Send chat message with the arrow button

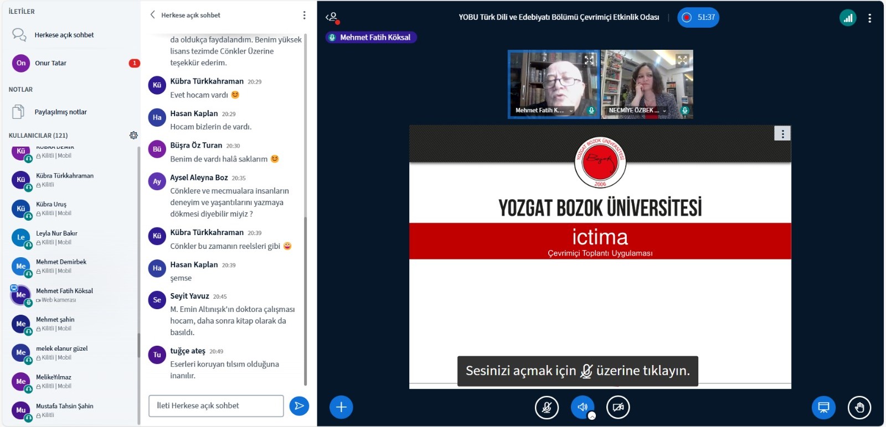(299, 406)
